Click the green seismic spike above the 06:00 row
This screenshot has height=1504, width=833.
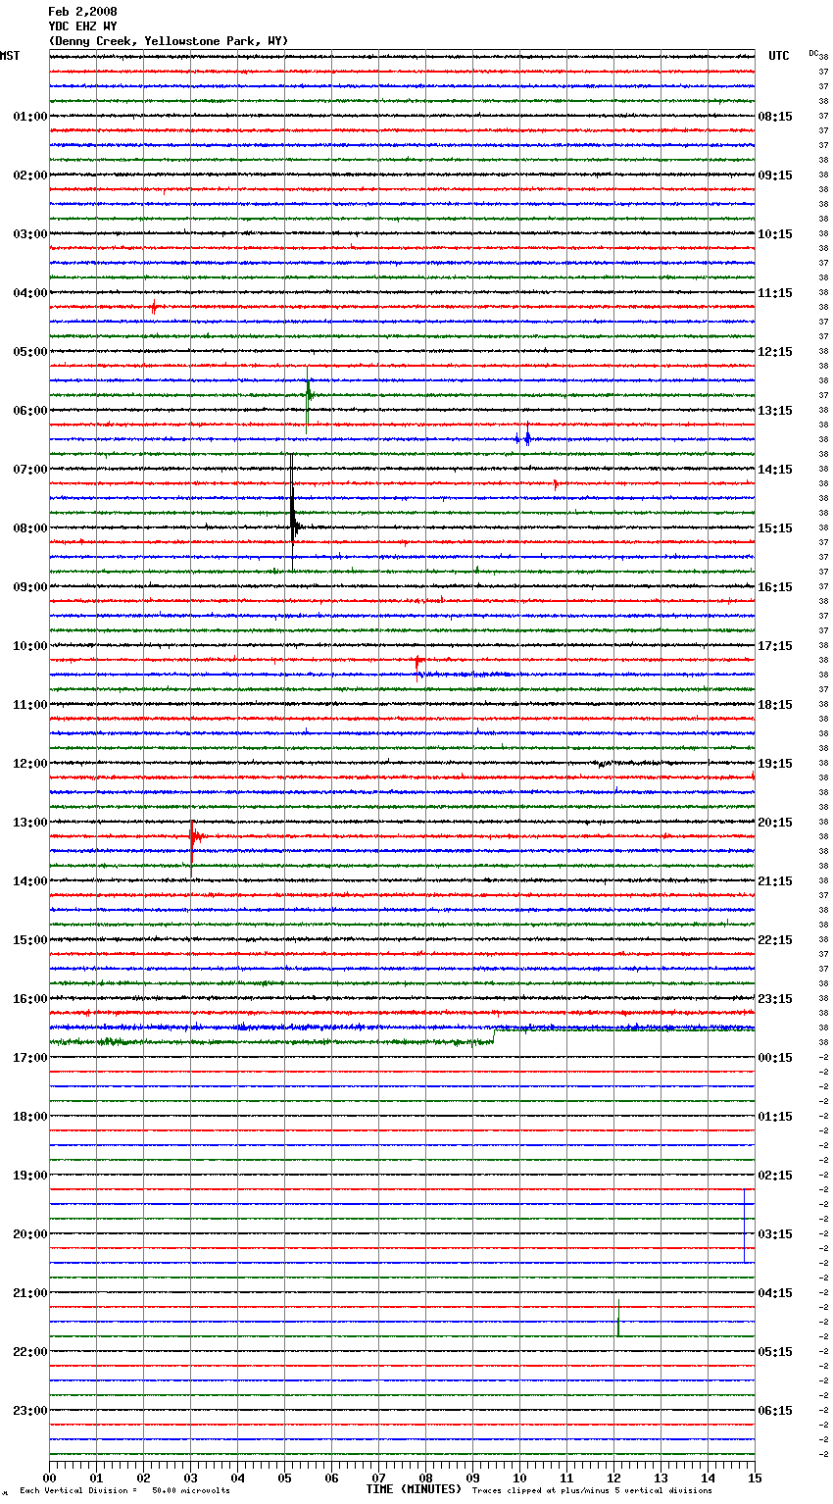[x=308, y=399]
